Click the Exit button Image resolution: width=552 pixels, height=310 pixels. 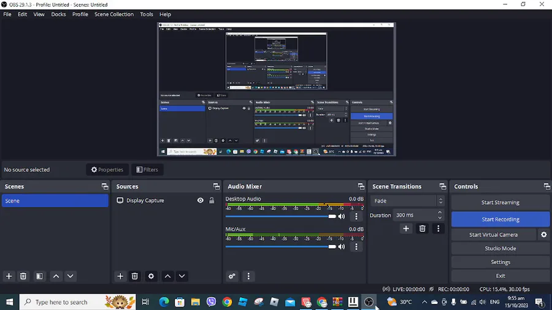point(500,276)
